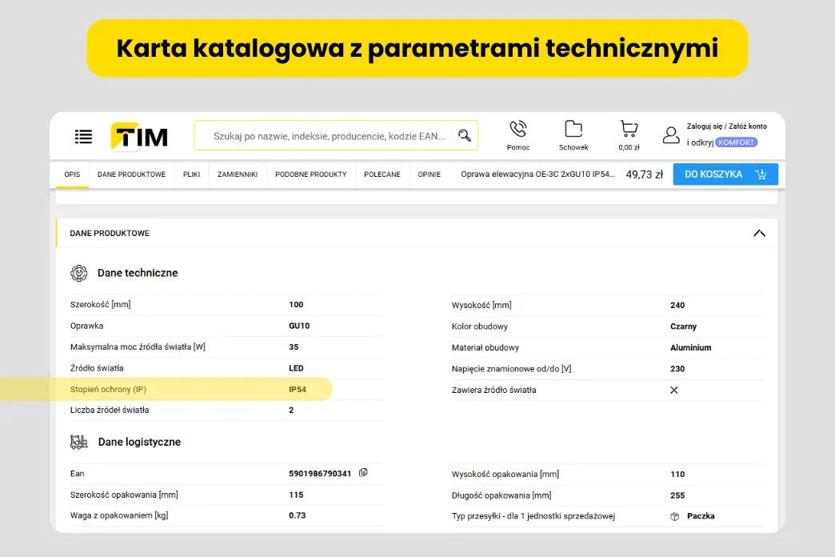Open the PLIKI tab
The image size is (835, 557).
[x=191, y=174]
